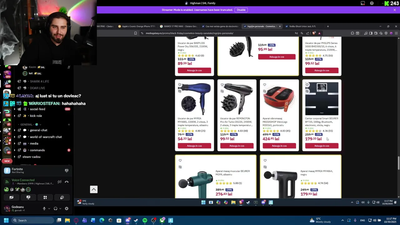The width and height of the screenshot is (400, 225).
Task: Open a new browser tab
Action: pyautogui.click(x=328, y=26)
